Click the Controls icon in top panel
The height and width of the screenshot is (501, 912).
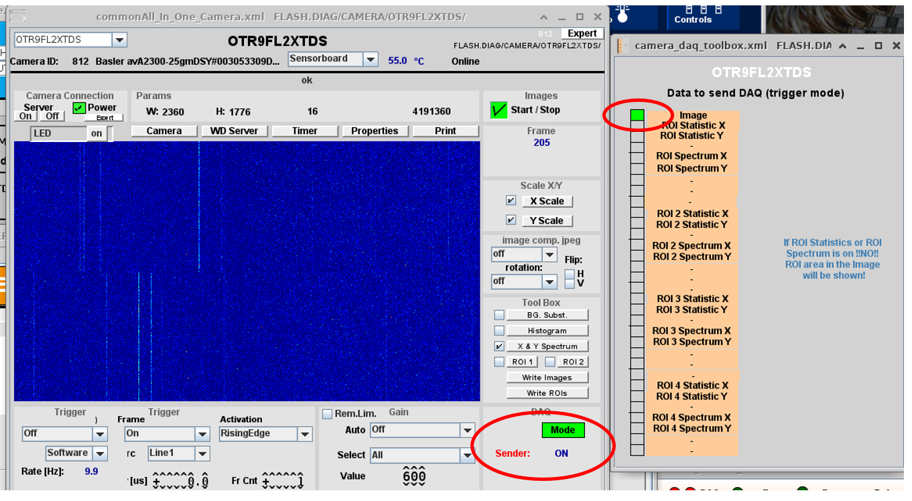coord(693,15)
